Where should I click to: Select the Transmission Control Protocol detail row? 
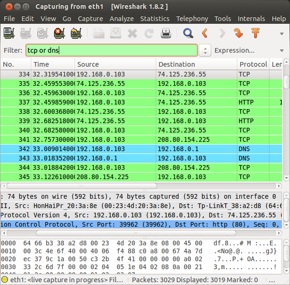pyautogui.click(x=141, y=224)
